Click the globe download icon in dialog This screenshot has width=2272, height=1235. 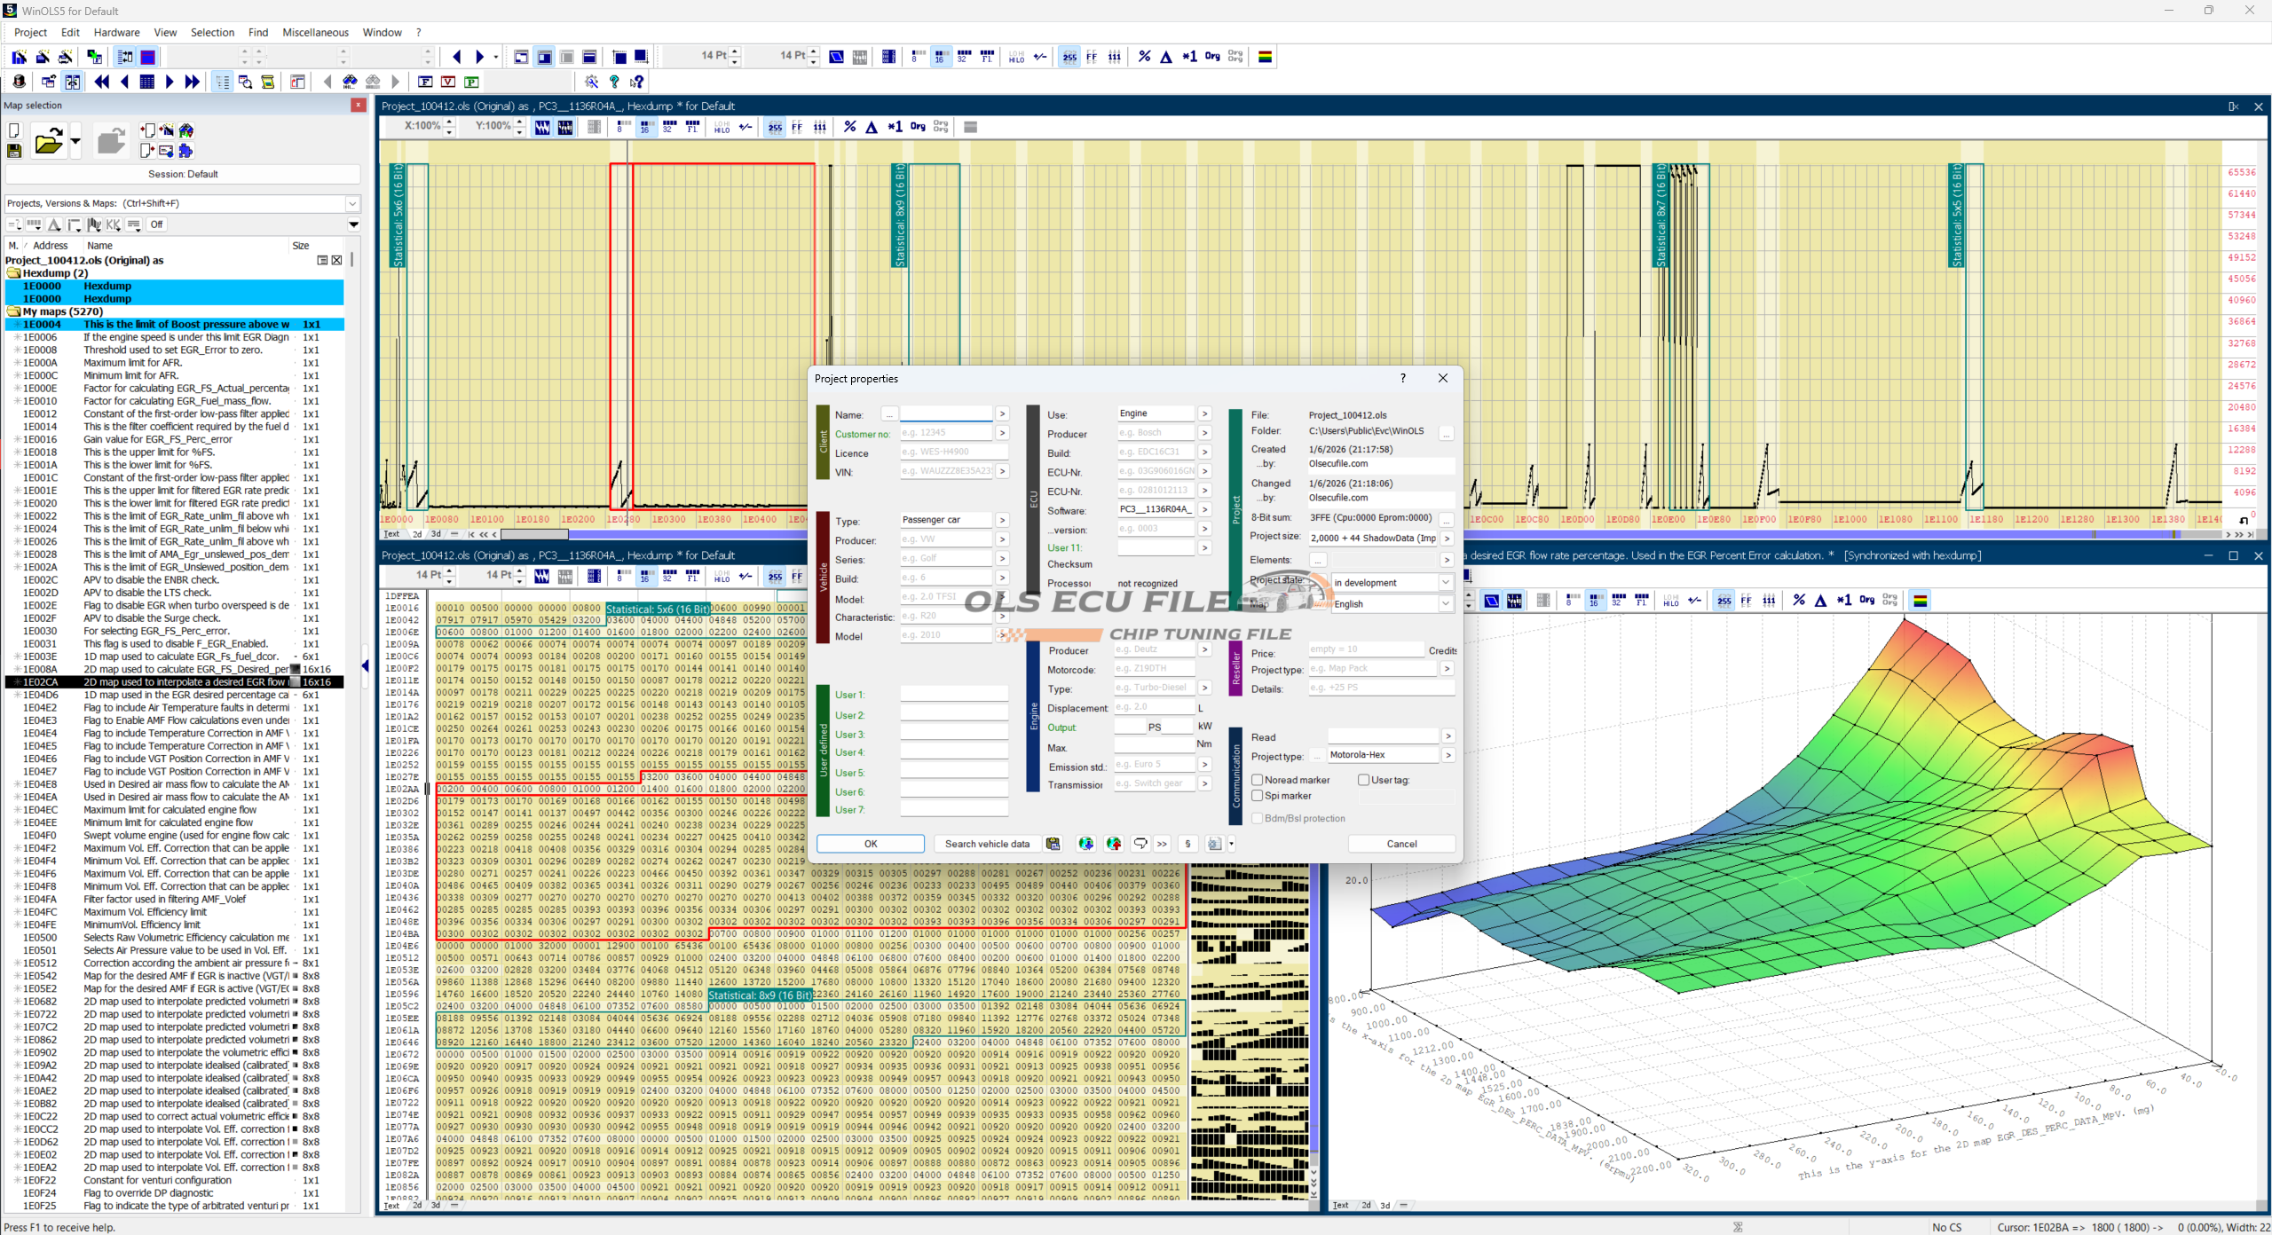(x=1085, y=844)
